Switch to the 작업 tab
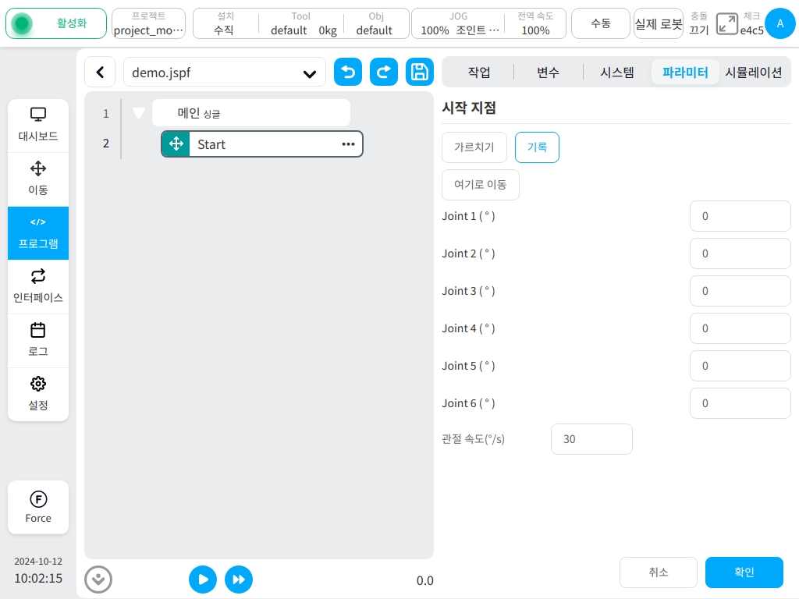Image resolution: width=799 pixels, height=599 pixels. click(479, 73)
